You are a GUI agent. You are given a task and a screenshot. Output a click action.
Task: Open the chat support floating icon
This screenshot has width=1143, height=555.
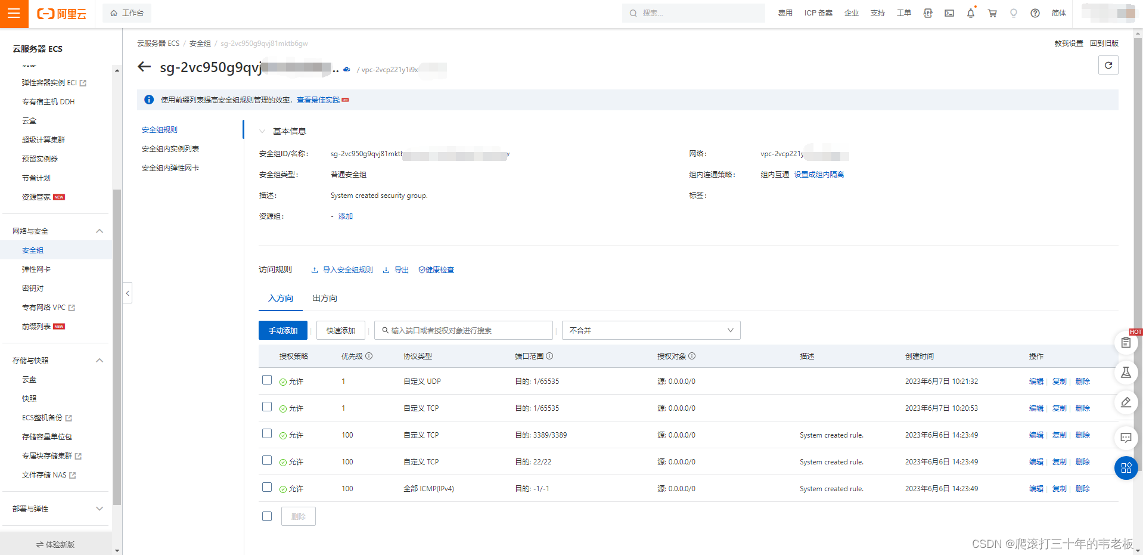click(1126, 438)
